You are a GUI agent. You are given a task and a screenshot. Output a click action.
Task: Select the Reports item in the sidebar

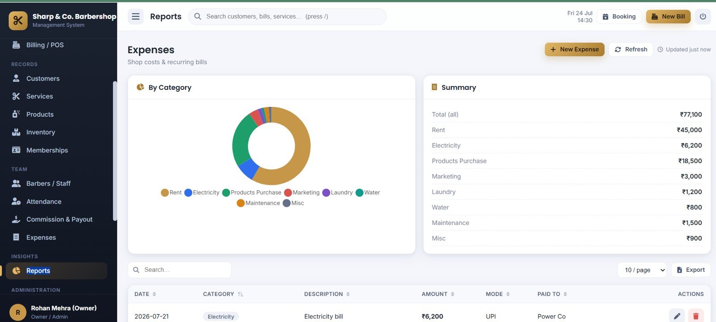click(56, 271)
